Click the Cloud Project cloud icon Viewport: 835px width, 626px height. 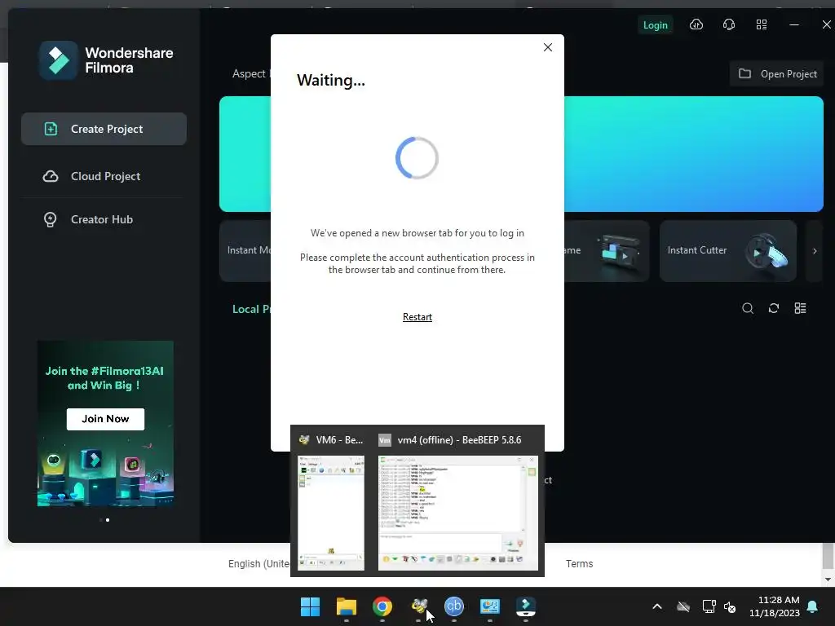coord(50,176)
